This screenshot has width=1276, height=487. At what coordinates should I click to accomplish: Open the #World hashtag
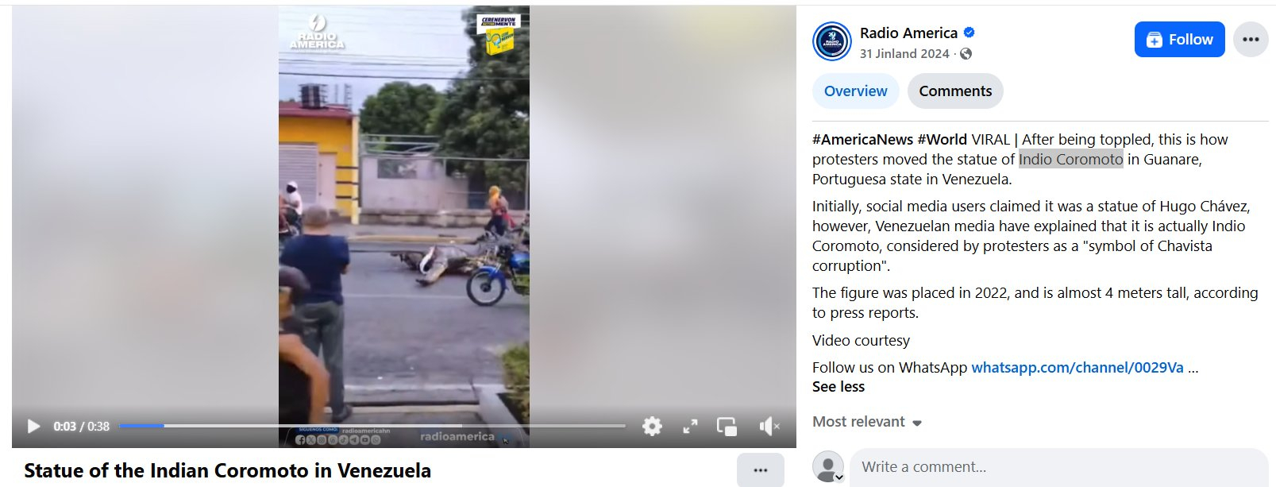(942, 140)
